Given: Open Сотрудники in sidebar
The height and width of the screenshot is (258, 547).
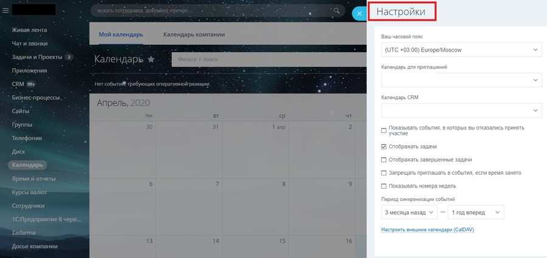Looking at the screenshot, I should pyautogui.click(x=28, y=206).
